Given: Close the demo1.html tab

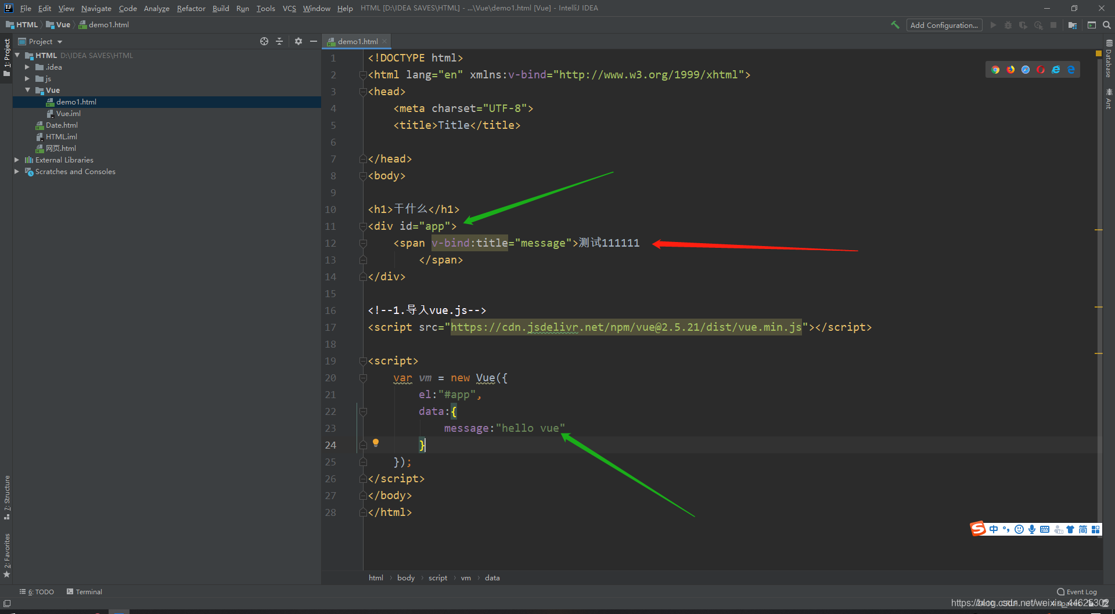Looking at the screenshot, I should [x=384, y=41].
